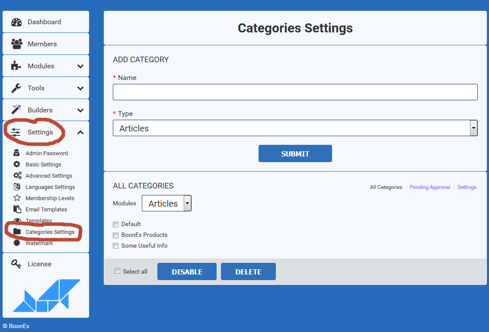Viewport: 489px width, 332px height.
Task: Click into the Name input field
Action: [295, 92]
